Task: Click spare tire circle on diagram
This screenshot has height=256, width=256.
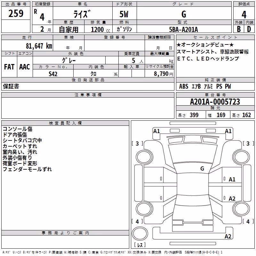Action: 140,234
